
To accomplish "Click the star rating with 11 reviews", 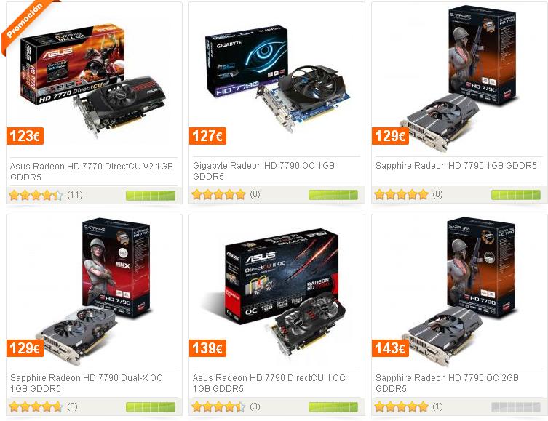I will coord(36,195).
